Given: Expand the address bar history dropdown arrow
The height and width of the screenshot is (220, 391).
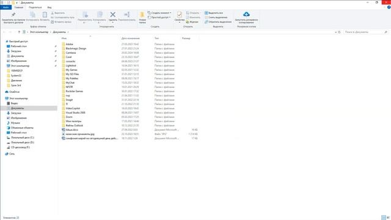Looking at the screenshot, I should tap(335, 32).
